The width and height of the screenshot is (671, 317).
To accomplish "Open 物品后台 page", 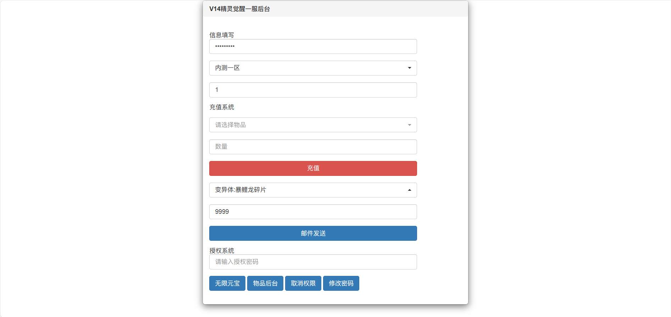I will click(265, 283).
